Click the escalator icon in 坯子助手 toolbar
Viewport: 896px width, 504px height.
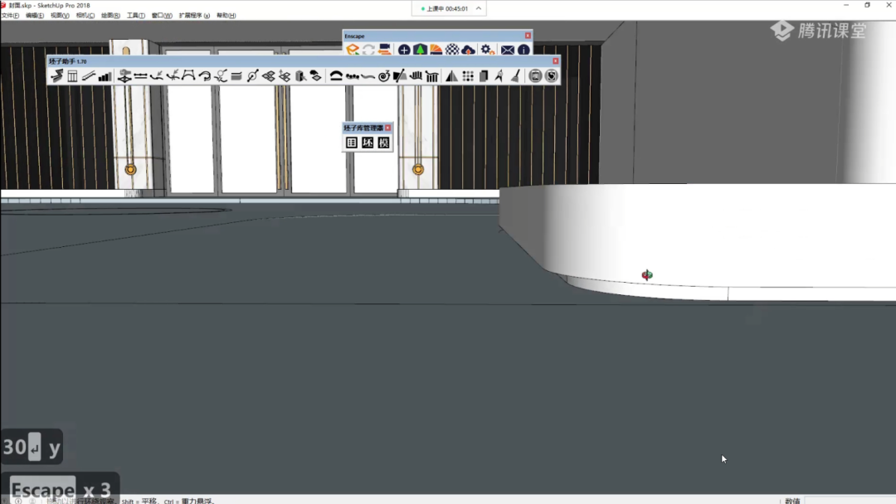pos(88,76)
